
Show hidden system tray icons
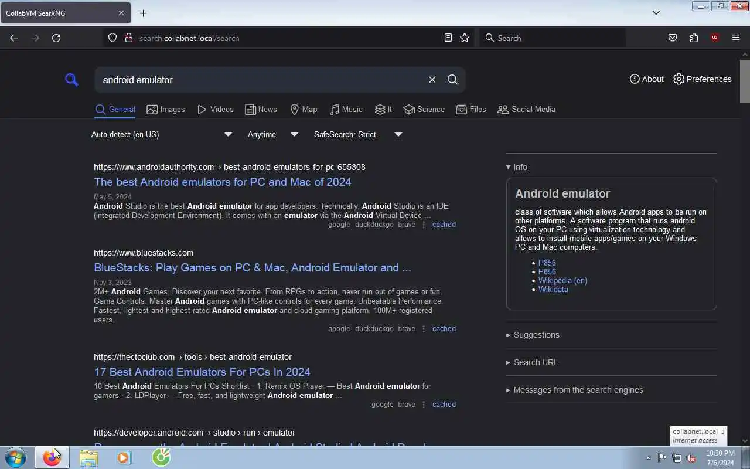tap(648, 458)
